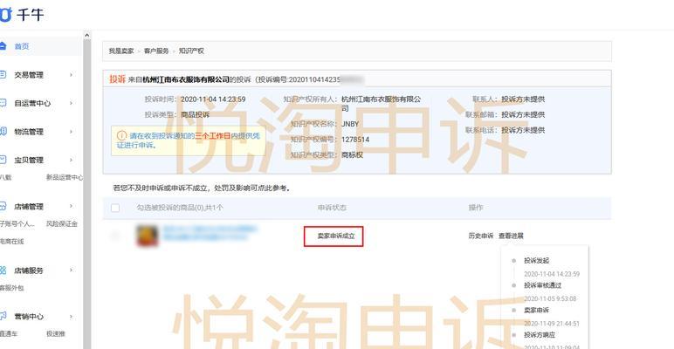Open 极速推 submenu link
Screen dimensions: 674x349
click(x=56, y=333)
